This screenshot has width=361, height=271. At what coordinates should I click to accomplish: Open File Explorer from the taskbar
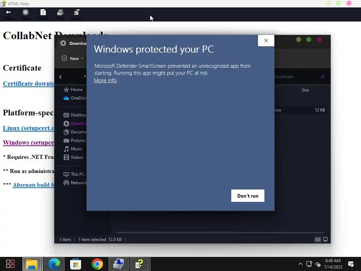pos(32,264)
